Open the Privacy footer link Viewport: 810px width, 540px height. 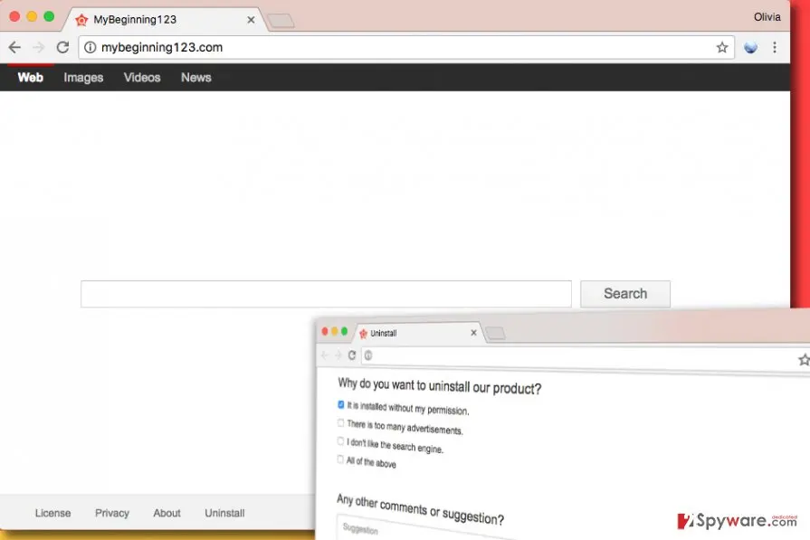[x=112, y=513]
